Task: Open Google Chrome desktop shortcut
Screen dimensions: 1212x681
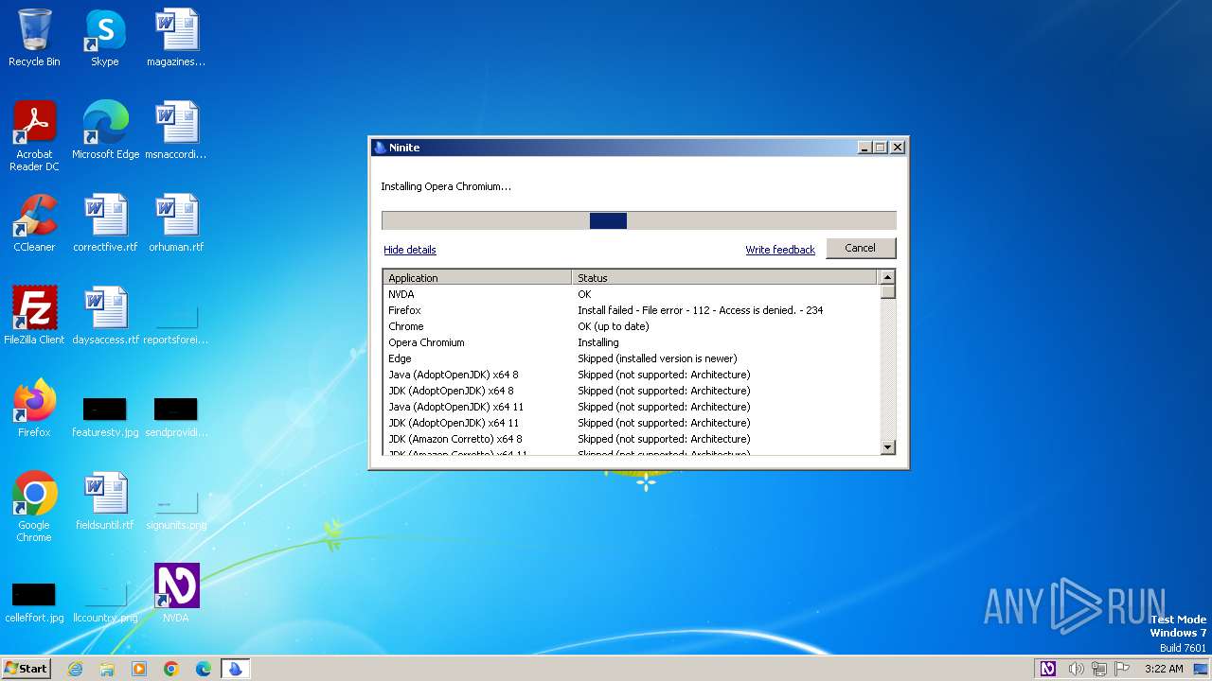Action: (x=34, y=507)
